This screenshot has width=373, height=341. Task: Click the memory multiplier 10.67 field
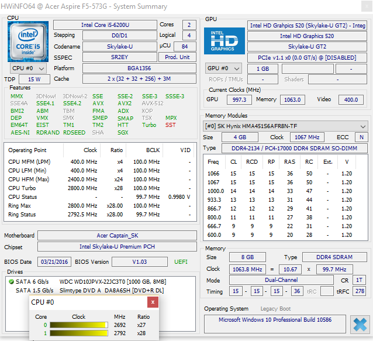290,270
